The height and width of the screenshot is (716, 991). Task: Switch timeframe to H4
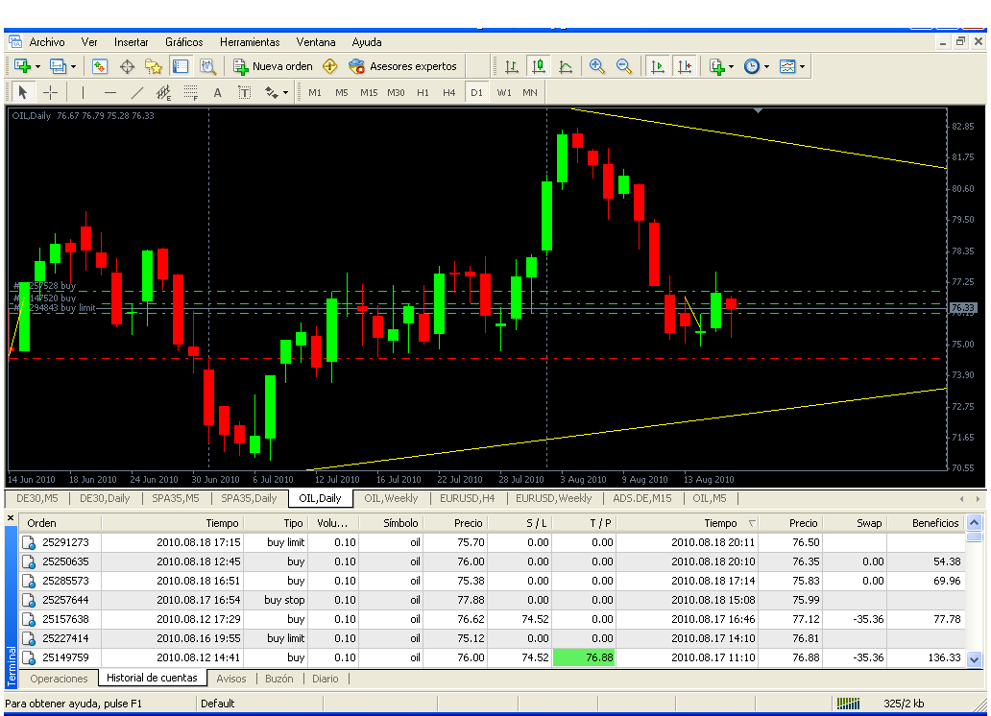pyautogui.click(x=449, y=93)
